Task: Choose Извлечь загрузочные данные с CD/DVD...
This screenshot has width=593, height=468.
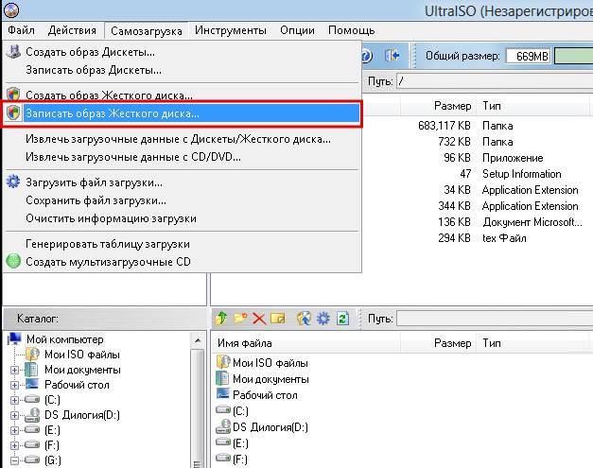Action: tap(182, 157)
